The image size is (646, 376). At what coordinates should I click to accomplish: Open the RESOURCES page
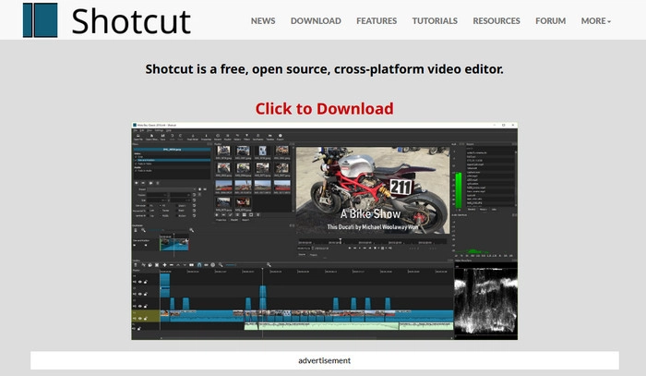point(496,20)
